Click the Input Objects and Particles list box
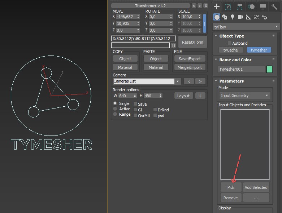The height and width of the screenshot is (213, 282). [245, 145]
